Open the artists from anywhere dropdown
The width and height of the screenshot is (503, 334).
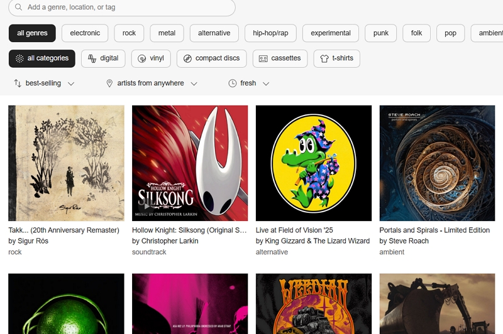click(x=152, y=83)
